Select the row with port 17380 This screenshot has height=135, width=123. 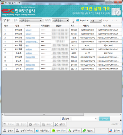point(61,30)
